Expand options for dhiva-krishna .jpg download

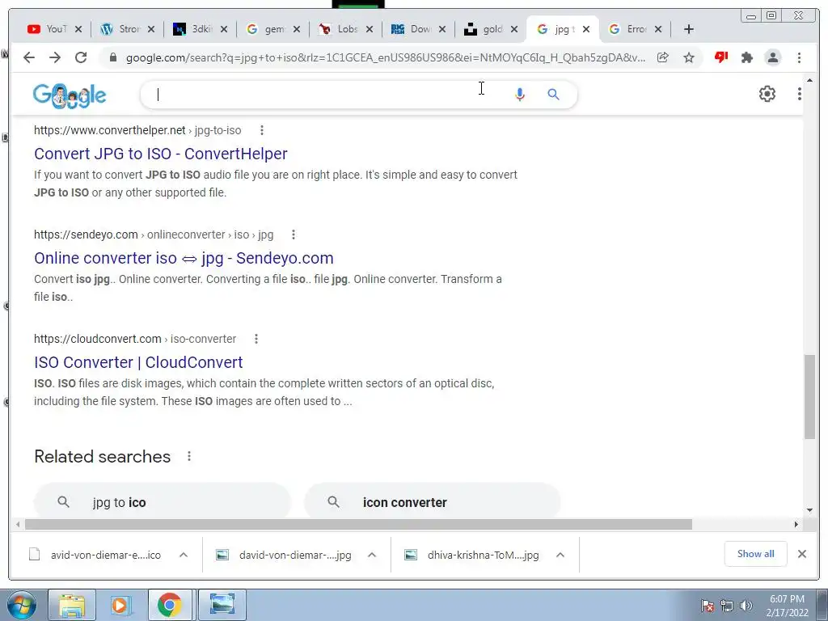[x=560, y=555]
